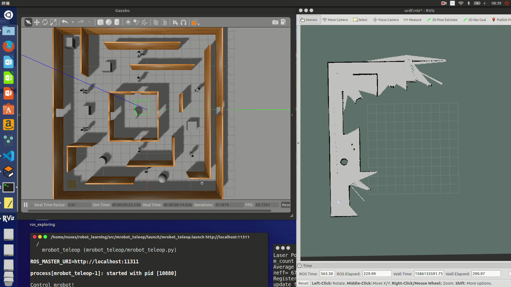This screenshot has width=511, height=287.
Task: Select the translate mode tool in Gazebo
Action: tap(37, 22)
